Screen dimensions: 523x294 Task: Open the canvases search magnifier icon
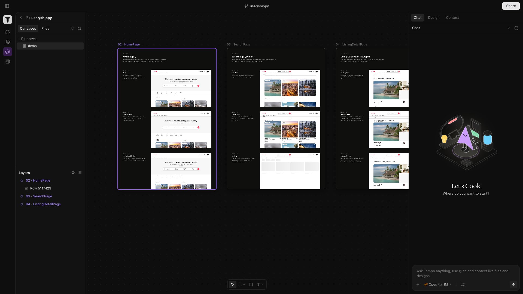(80, 29)
